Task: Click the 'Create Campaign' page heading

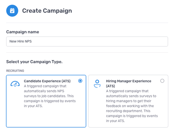Action: (47, 11)
